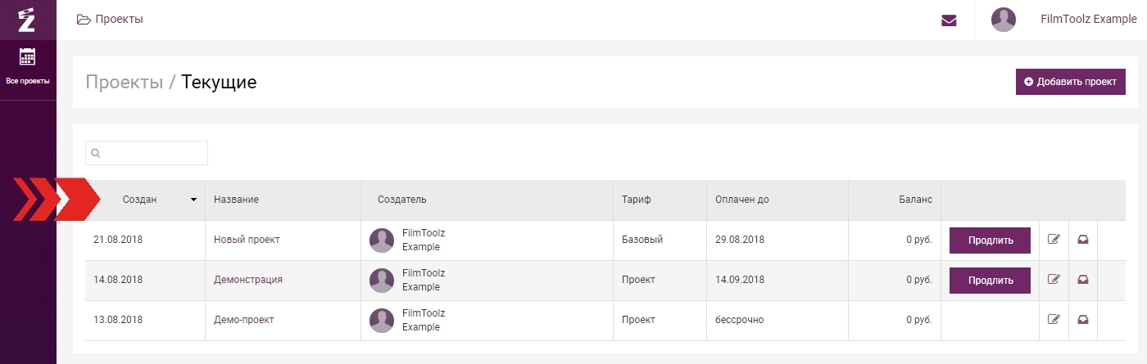This screenshot has height=364, width=1147.
Task: Click the project search field
Action: pyautogui.click(x=147, y=153)
